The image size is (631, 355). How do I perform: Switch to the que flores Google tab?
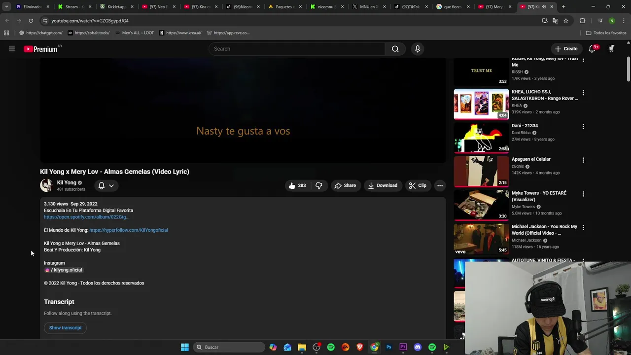coord(453,7)
